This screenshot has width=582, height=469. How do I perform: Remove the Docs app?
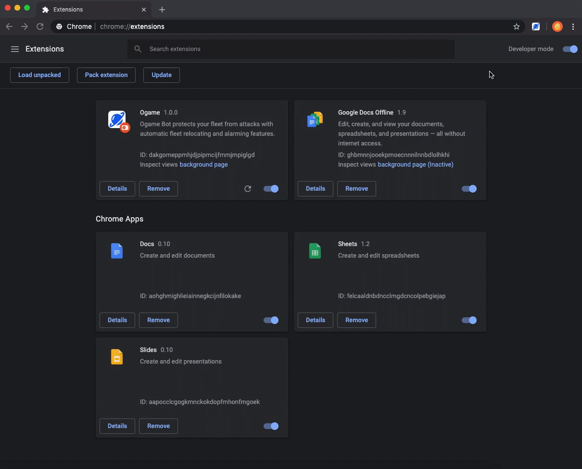[158, 320]
